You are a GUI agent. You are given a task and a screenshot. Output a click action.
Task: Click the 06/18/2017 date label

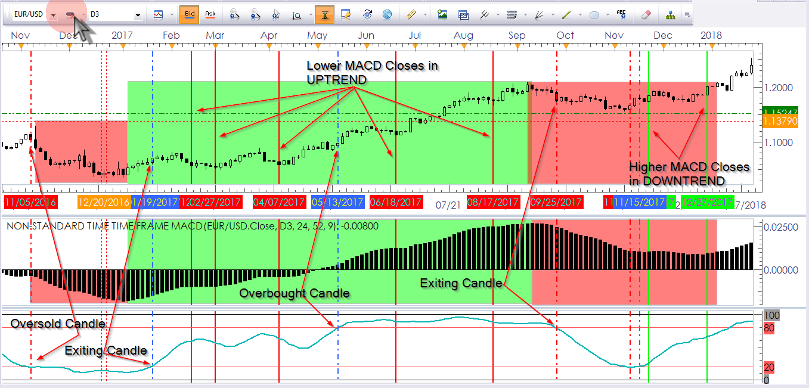pyautogui.click(x=396, y=203)
